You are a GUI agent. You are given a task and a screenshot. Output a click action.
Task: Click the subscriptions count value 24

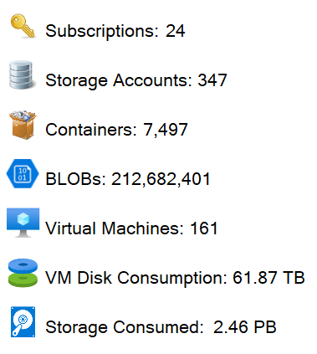176,31
